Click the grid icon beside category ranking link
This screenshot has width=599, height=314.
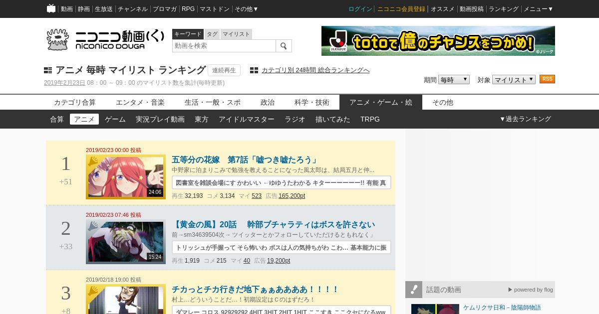click(254, 70)
